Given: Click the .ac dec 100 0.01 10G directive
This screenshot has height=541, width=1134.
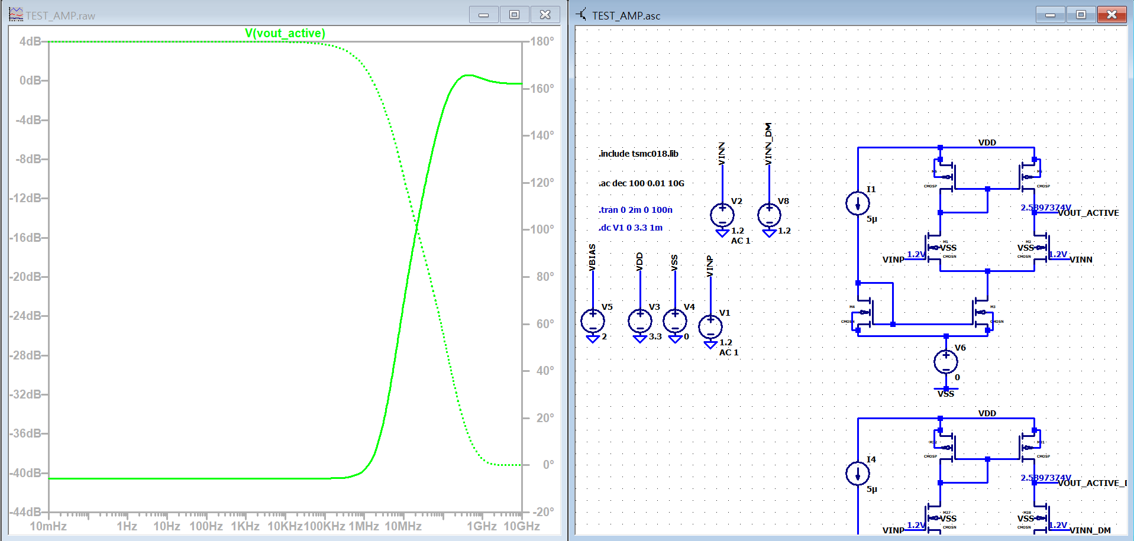Looking at the screenshot, I should (641, 183).
